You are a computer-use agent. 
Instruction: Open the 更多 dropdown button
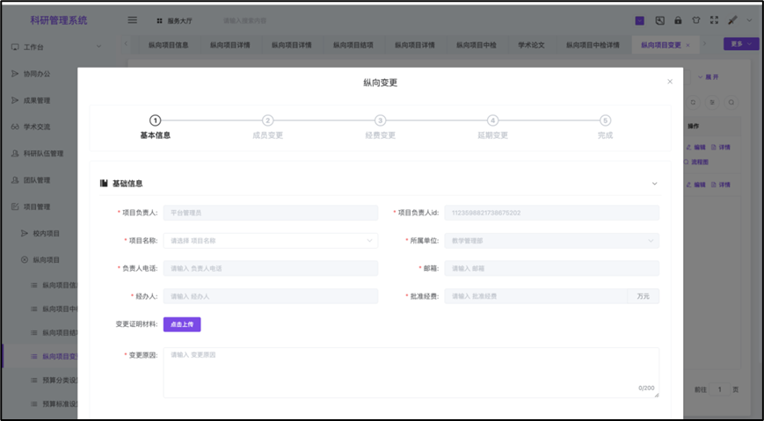740,44
